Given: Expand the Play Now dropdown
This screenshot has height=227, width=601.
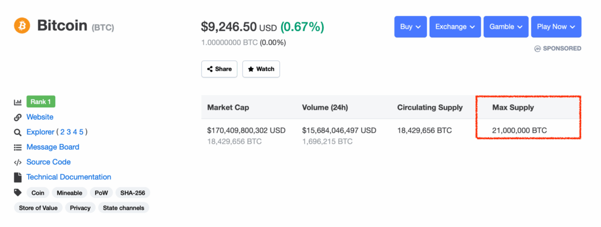Looking at the screenshot, I should [x=556, y=27].
